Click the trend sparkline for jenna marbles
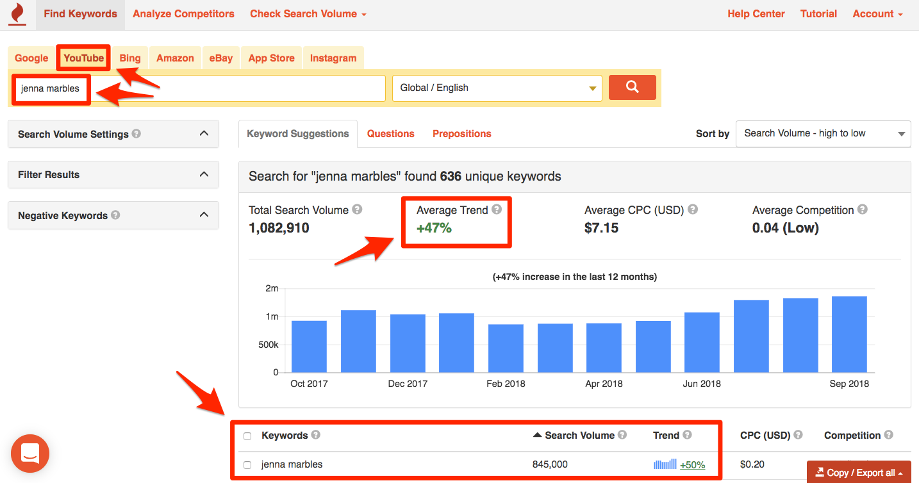Screen dimensions: 919x483 coord(665,464)
